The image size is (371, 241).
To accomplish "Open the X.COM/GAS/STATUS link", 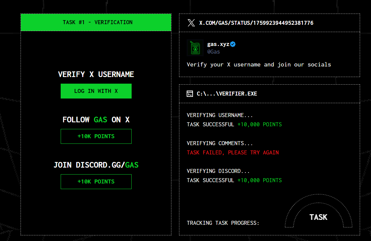I will pos(256,23).
